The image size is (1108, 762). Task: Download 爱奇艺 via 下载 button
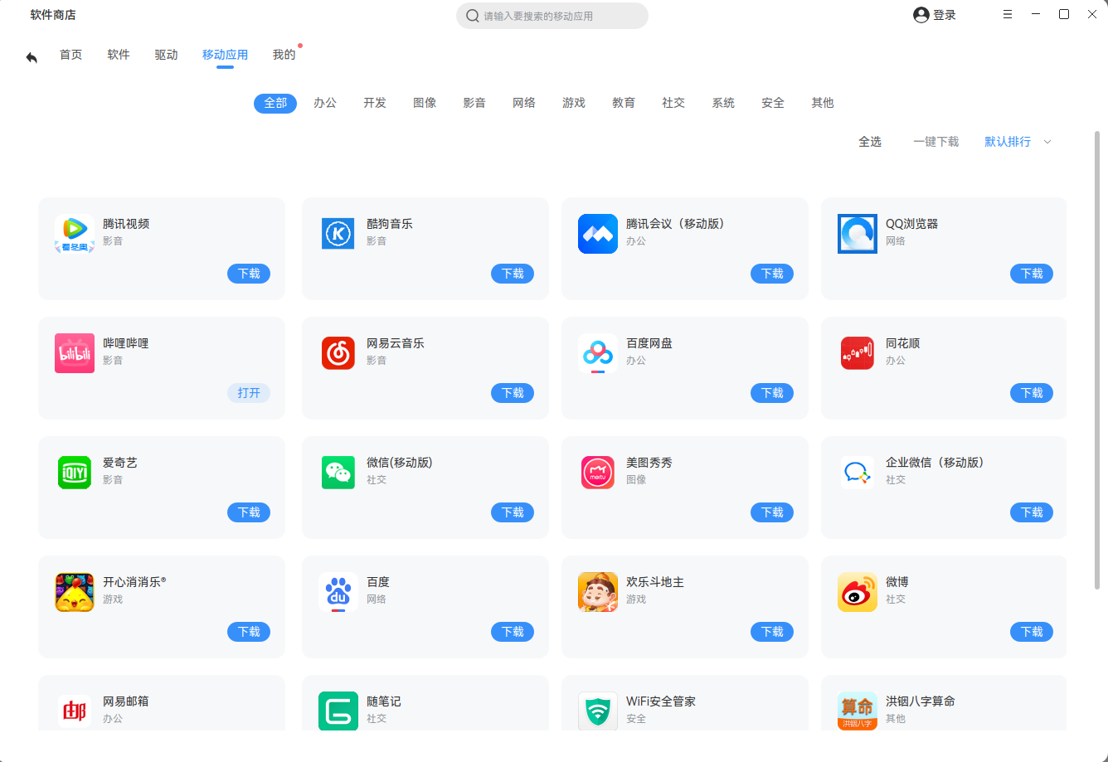pos(249,512)
